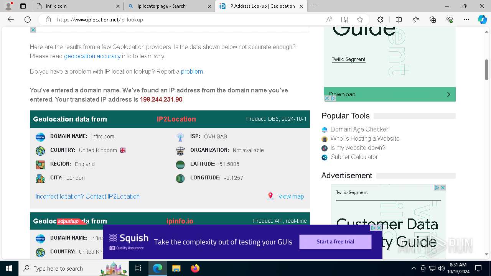
Task: Open Task View on the taskbar
Action: click(x=138, y=268)
